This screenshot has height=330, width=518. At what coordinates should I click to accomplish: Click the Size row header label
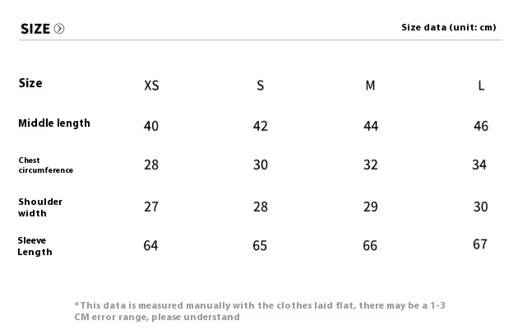pyautogui.click(x=30, y=83)
